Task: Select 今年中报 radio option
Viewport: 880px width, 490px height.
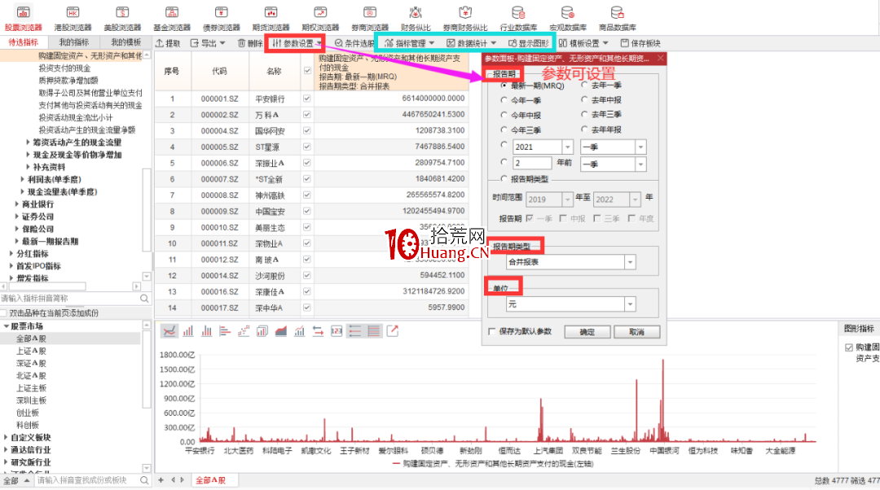Action: pos(504,115)
